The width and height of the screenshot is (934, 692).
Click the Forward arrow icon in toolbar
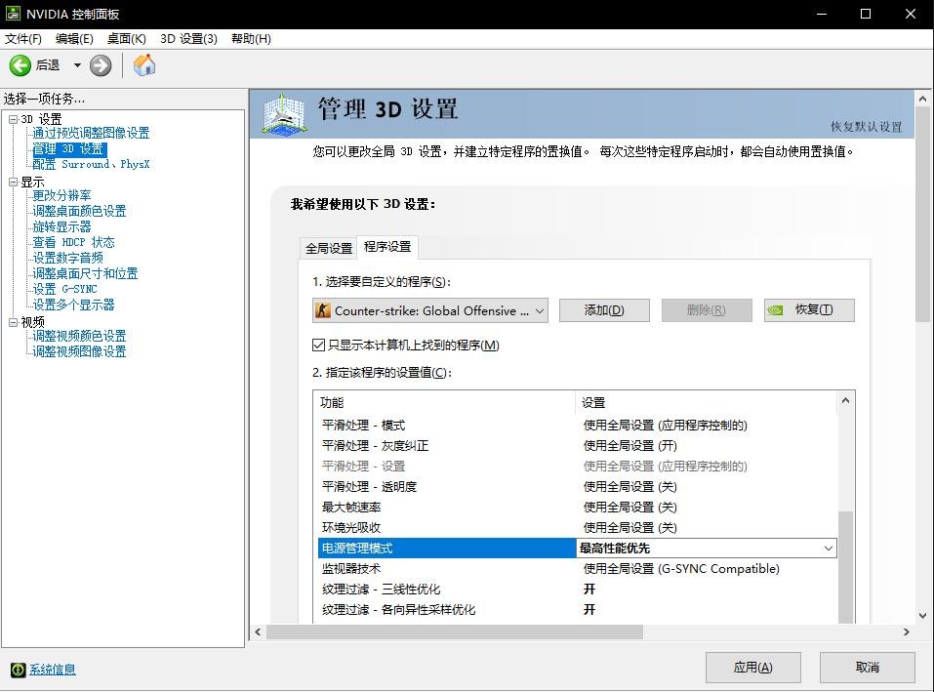101,65
